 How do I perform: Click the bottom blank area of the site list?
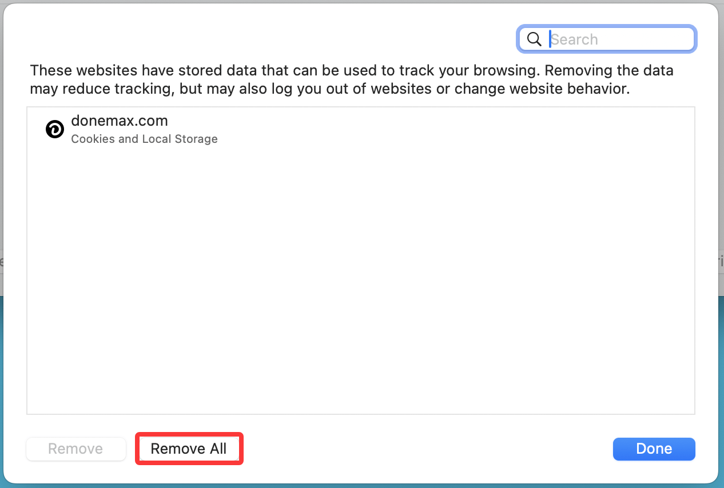[x=360, y=389]
